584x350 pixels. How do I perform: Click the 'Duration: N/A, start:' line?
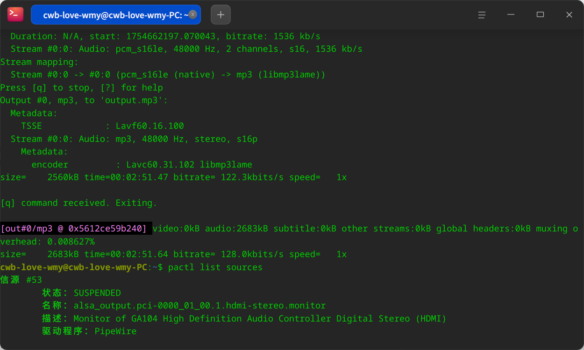tap(165, 36)
